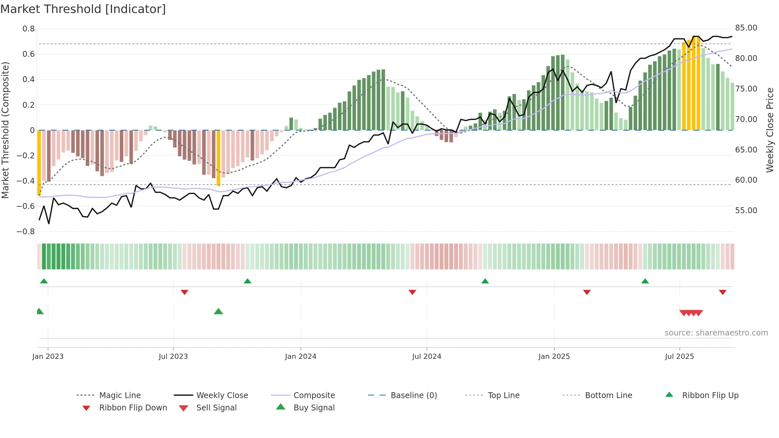Click the ribbon flip down marker after Jul 2023
The height and width of the screenshot is (438, 779).
pos(184,292)
